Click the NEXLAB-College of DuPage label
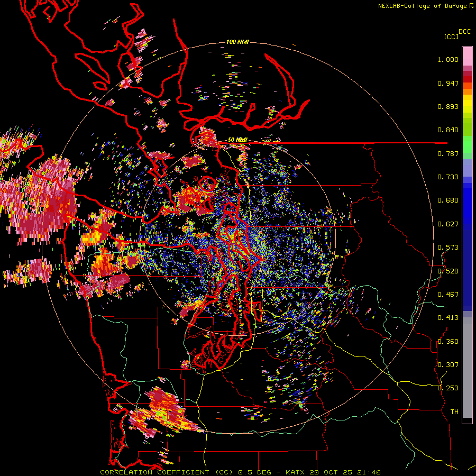Screen dimensions: 476x476 (423, 6)
